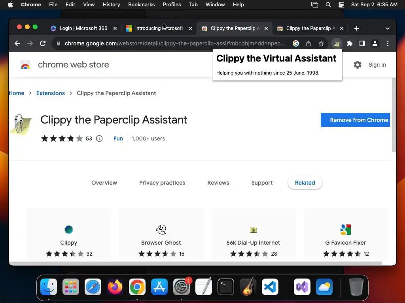The width and height of the screenshot is (405, 303).
Task: Open the History menu in menu bar
Action: [111, 5]
